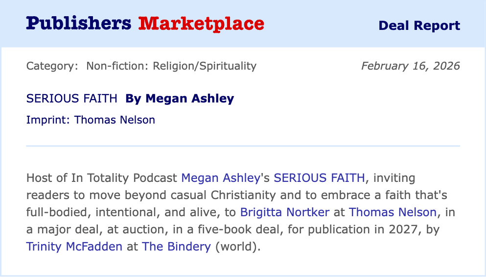Open the SERIOUS FAITH link in deal description

319,178
